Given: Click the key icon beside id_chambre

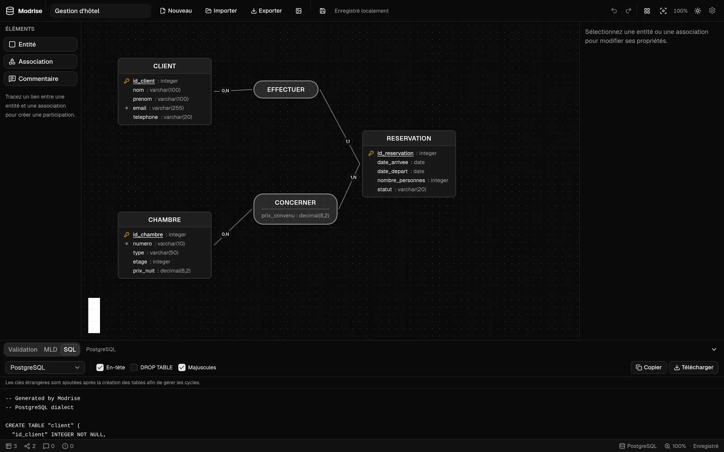Looking at the screenshot, I should tap(127, 235).
